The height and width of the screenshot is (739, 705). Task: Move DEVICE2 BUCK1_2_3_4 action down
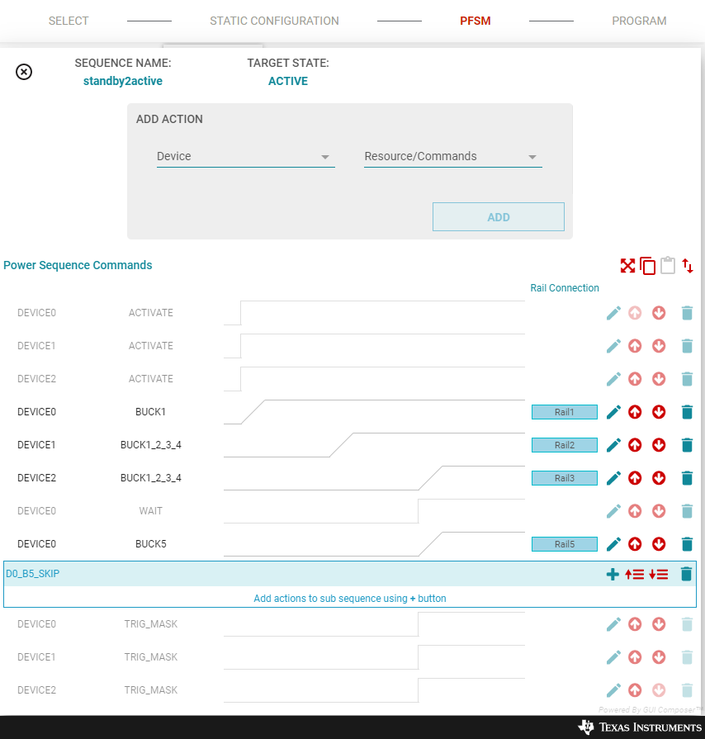pyautogui.click(x=659, y=478)
